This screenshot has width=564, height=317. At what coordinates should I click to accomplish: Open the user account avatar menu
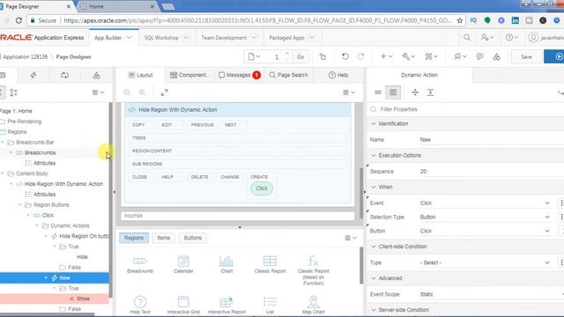coord(533,37)
